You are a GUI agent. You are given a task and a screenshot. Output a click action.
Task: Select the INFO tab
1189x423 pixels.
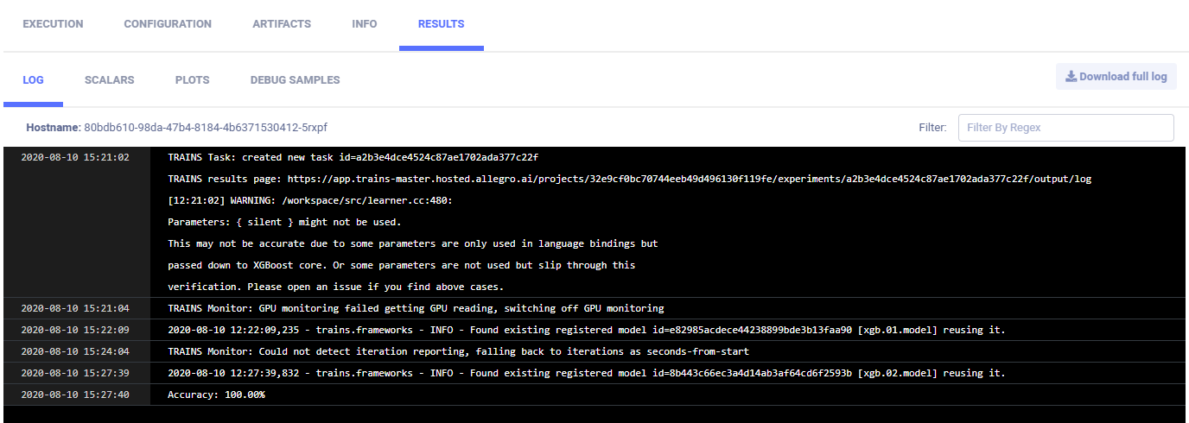click(x=365, y=24)
